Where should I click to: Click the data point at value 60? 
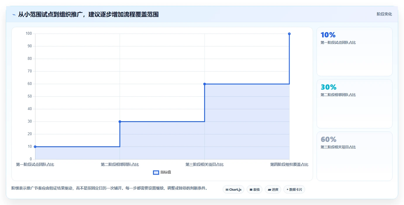pyautogui.click(x=204, y=84)
